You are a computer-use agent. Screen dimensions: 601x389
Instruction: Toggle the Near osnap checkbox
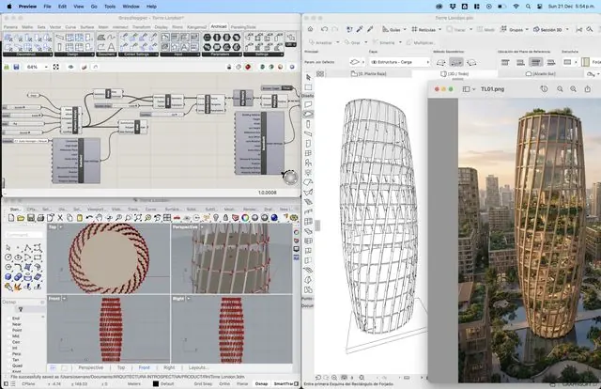[9, 324]
